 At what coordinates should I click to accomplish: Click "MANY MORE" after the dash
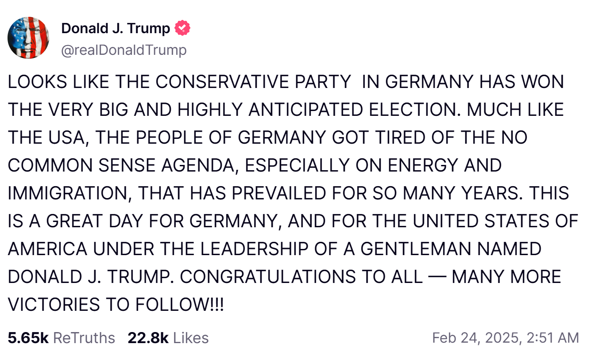pos(506,277)
